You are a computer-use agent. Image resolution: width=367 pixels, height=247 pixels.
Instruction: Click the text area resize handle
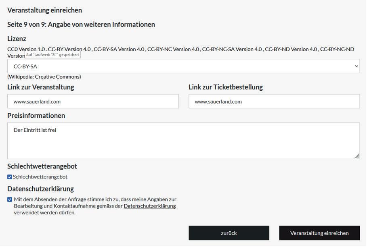357,156
